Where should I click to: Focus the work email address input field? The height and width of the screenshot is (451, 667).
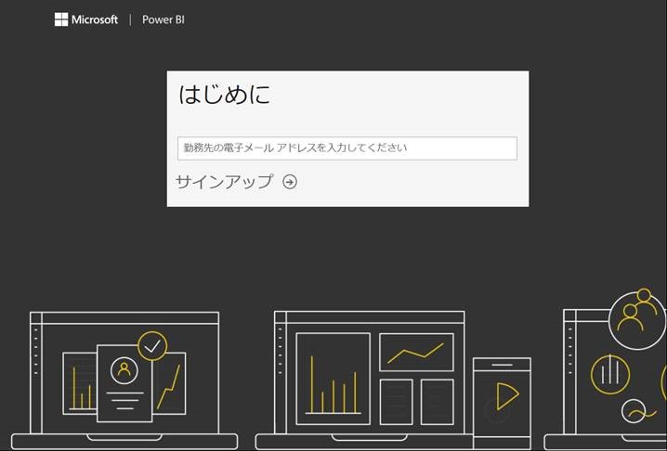pos(347,148)
